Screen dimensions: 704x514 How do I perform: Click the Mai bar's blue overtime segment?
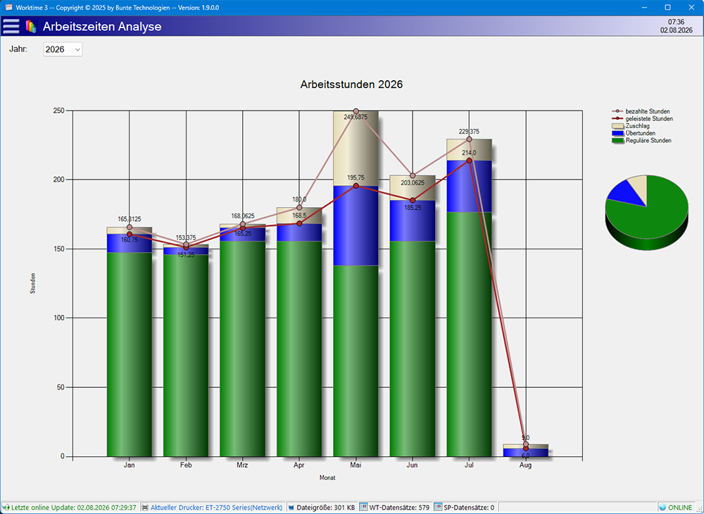pyautogui.click(x=356, y=226)
